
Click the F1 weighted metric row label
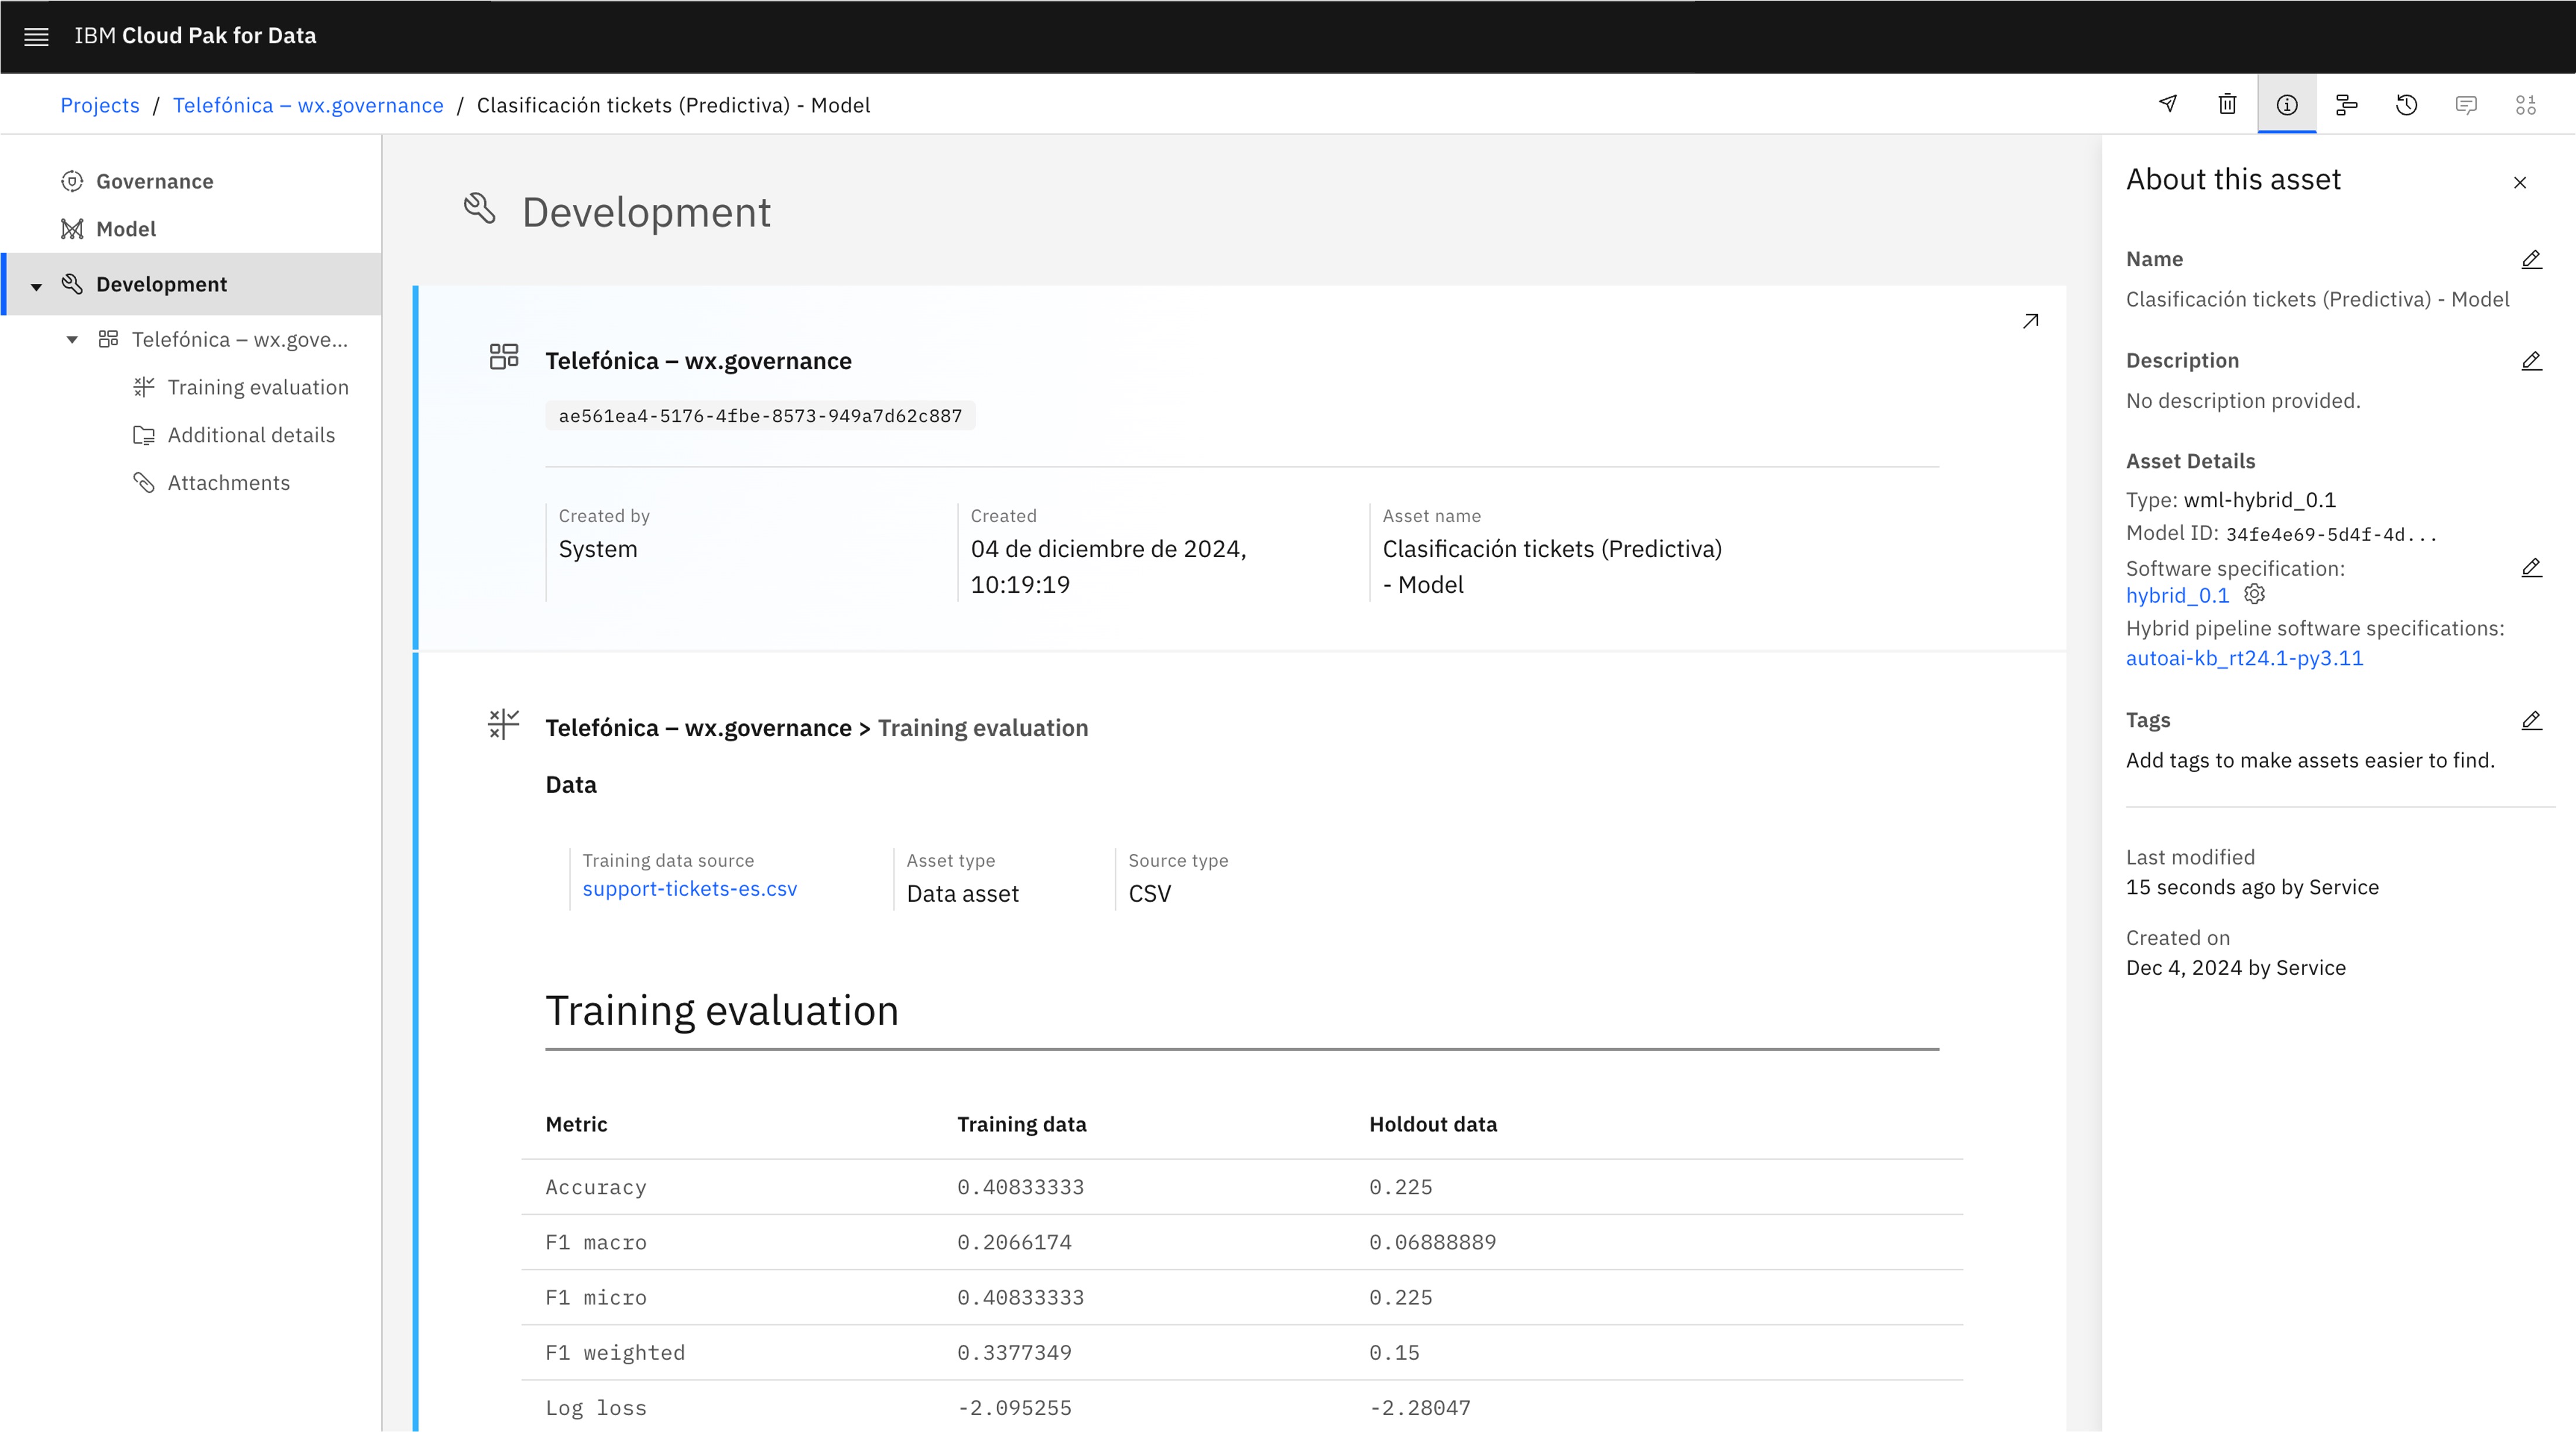tap(615, 1353)
